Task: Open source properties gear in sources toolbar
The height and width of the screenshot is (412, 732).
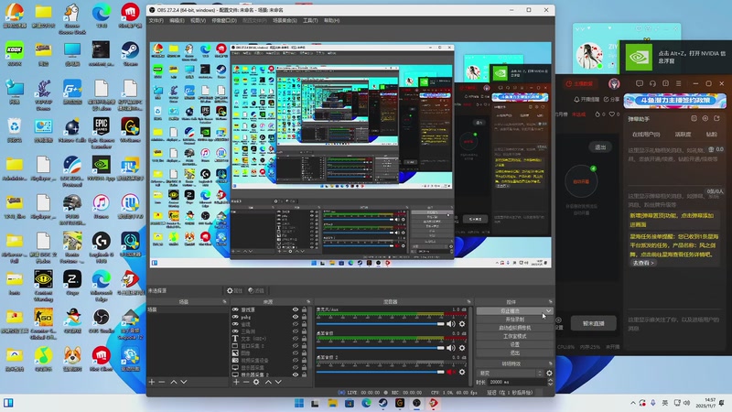Action: click(x=256, y=382)
